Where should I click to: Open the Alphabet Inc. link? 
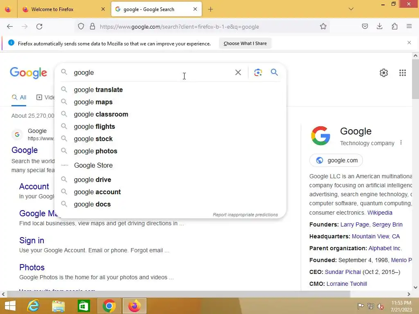[x=385, y=248]
